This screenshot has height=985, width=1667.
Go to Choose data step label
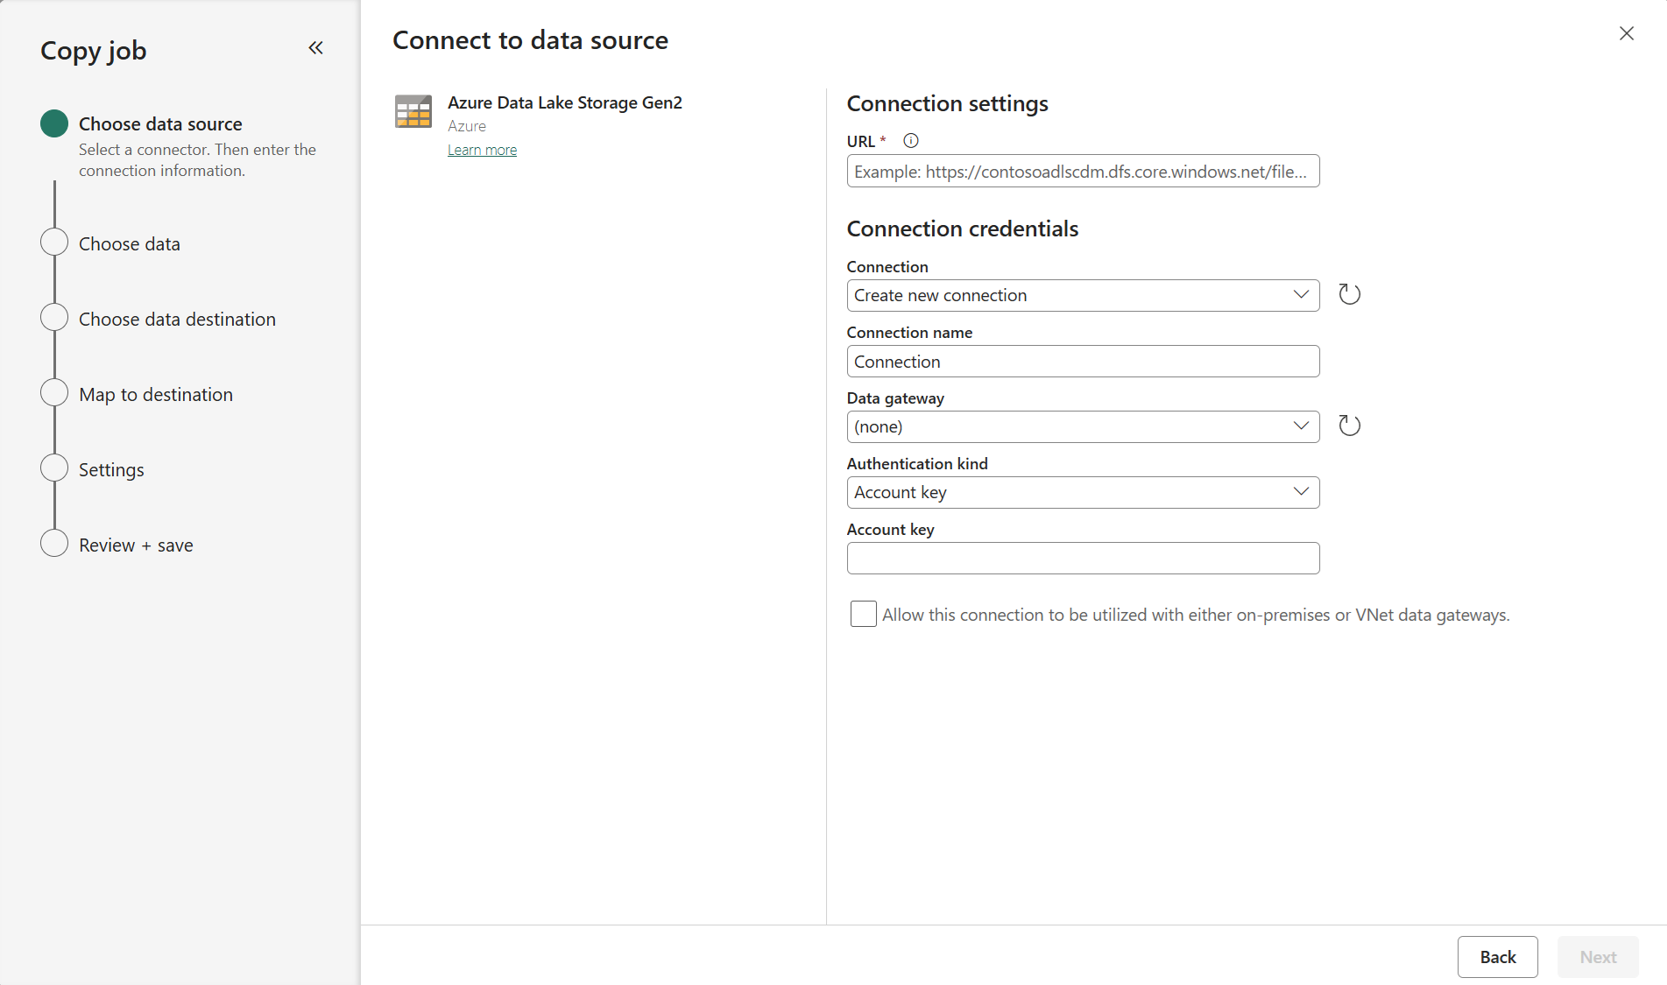click(x=130, y=244)
